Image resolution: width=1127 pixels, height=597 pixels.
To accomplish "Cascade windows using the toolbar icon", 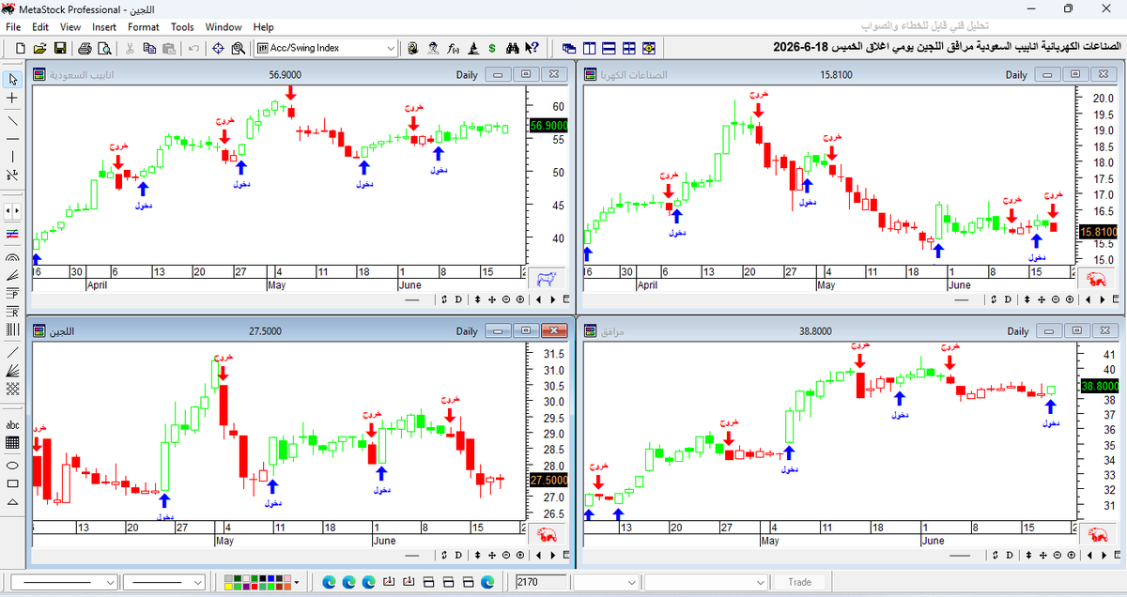I will coord(569,48).
